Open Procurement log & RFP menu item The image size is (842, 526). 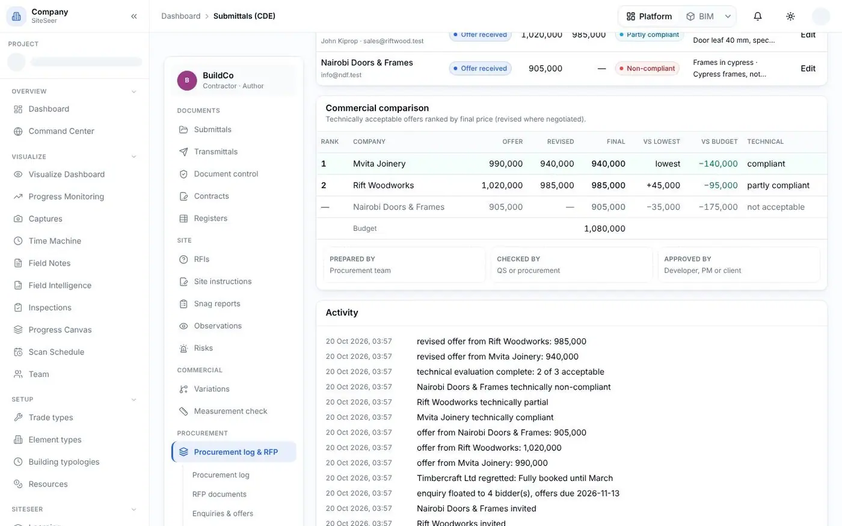(x=234, y=452)
